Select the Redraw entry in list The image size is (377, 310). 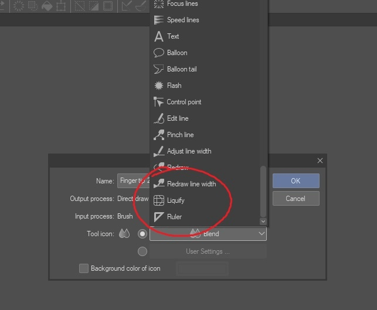tap(205, 168)
